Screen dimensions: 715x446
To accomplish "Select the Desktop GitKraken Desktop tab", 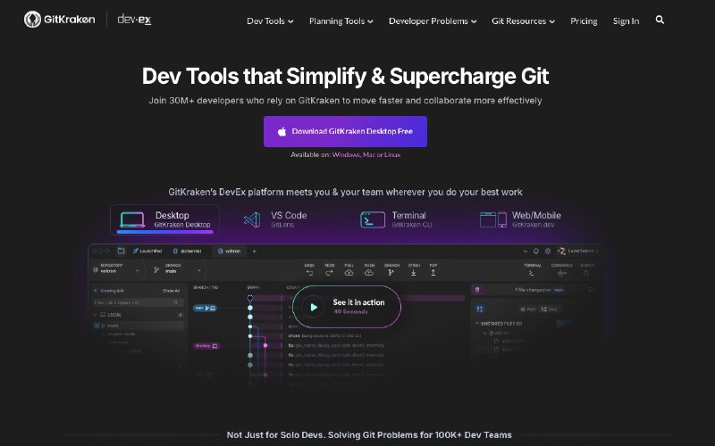I will click(164, 219).
